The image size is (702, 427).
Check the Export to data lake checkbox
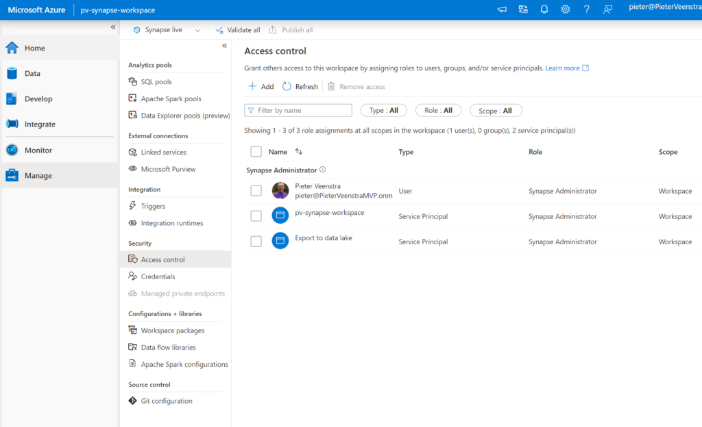click(x=256, y=242)
